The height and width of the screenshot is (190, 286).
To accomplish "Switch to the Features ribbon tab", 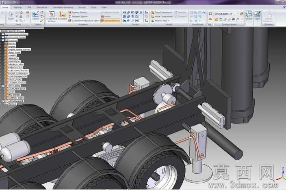I will 18,7.
